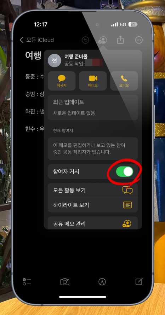Select the markup pen icon
The height and width of the screenshot is (315, 165).
102,282
